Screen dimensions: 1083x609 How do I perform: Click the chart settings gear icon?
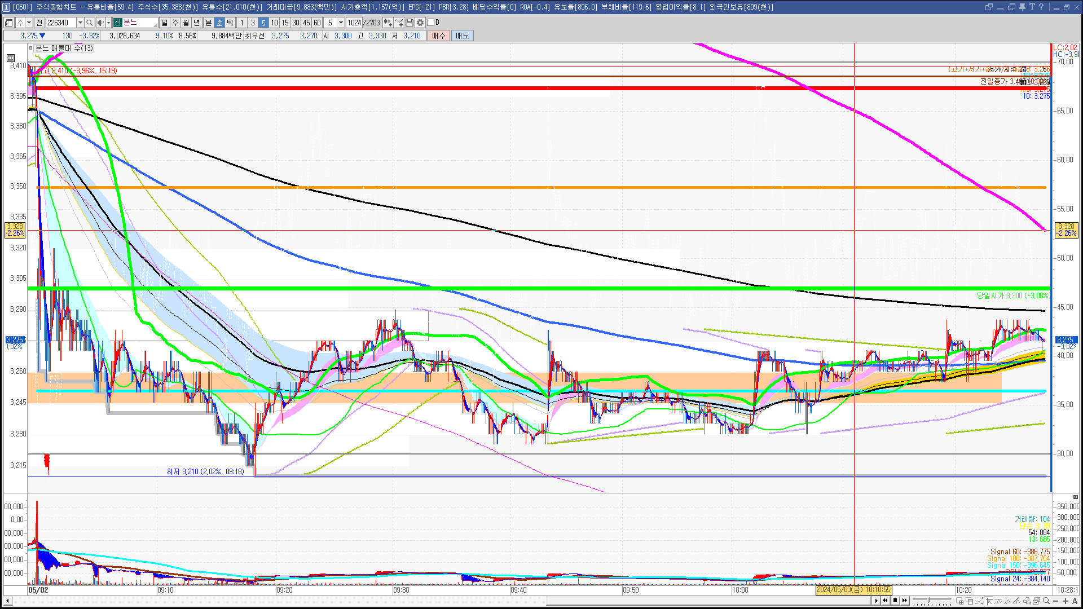point(420,23)
